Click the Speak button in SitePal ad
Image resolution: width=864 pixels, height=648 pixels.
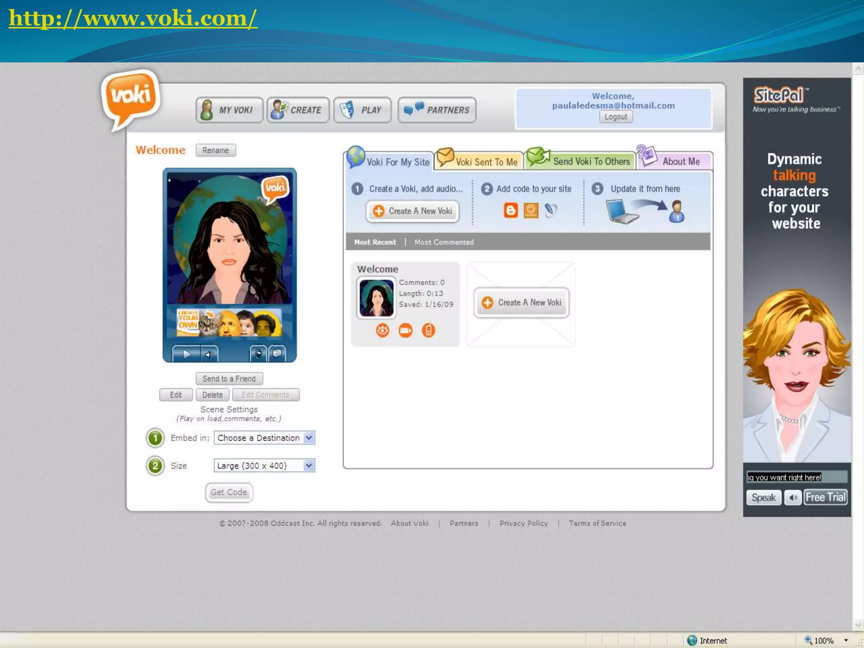tap(764, 497)
